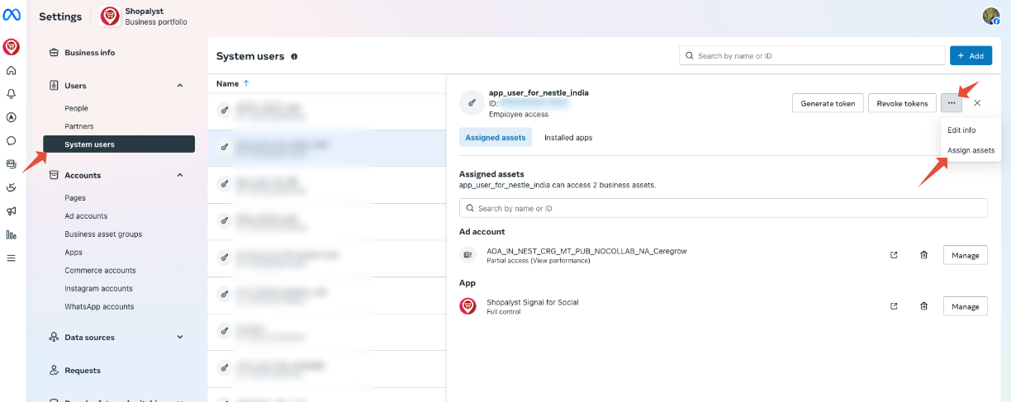
Task: Collapse the Accounts section
Action: pos(180,175)
